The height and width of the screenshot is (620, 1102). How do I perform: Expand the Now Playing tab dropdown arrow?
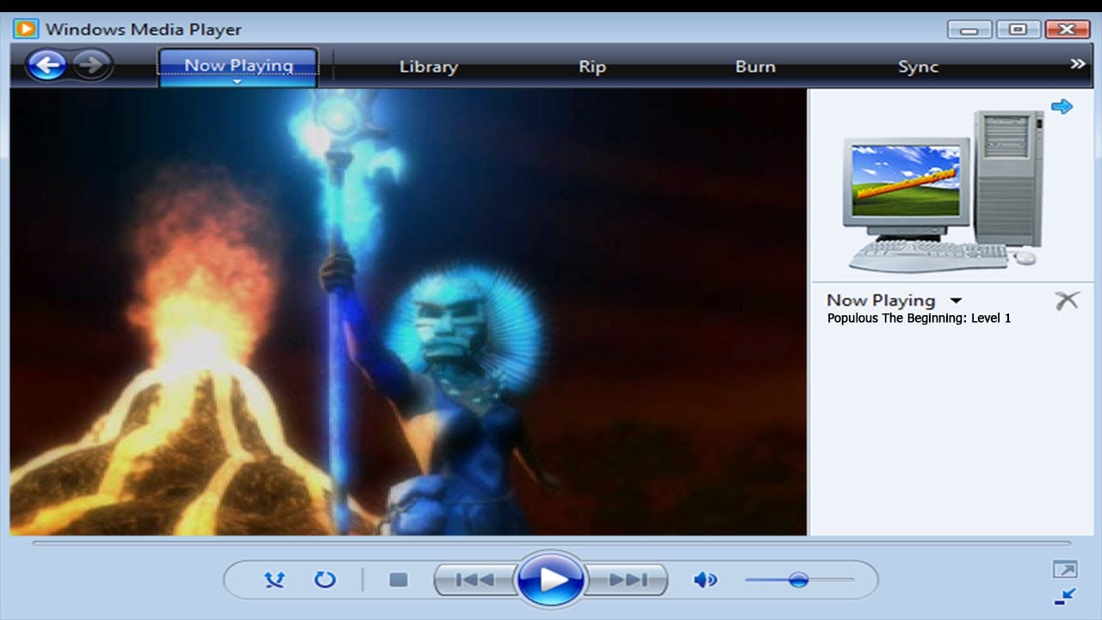[238, 83]
